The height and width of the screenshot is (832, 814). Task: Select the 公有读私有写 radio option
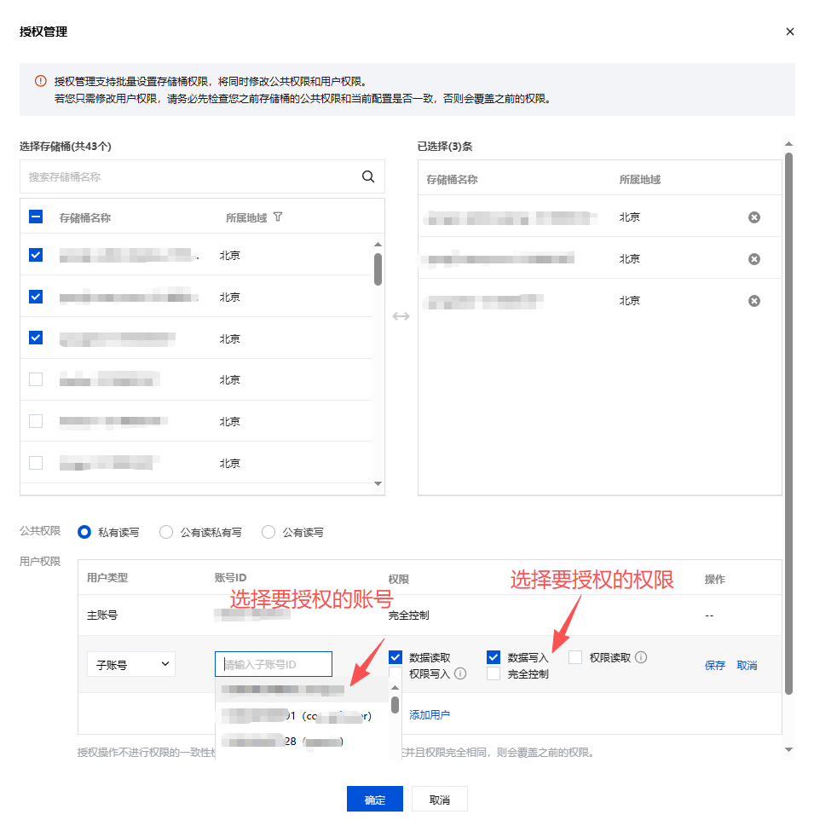[166, 532]
